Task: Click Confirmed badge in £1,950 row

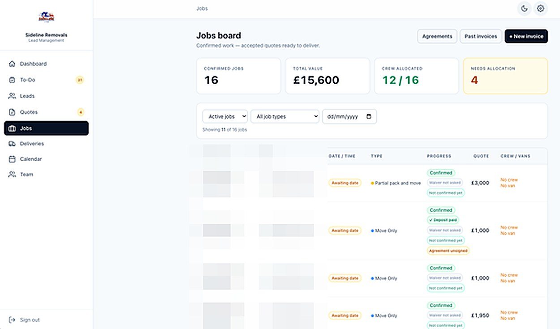Action: point(441,305)
